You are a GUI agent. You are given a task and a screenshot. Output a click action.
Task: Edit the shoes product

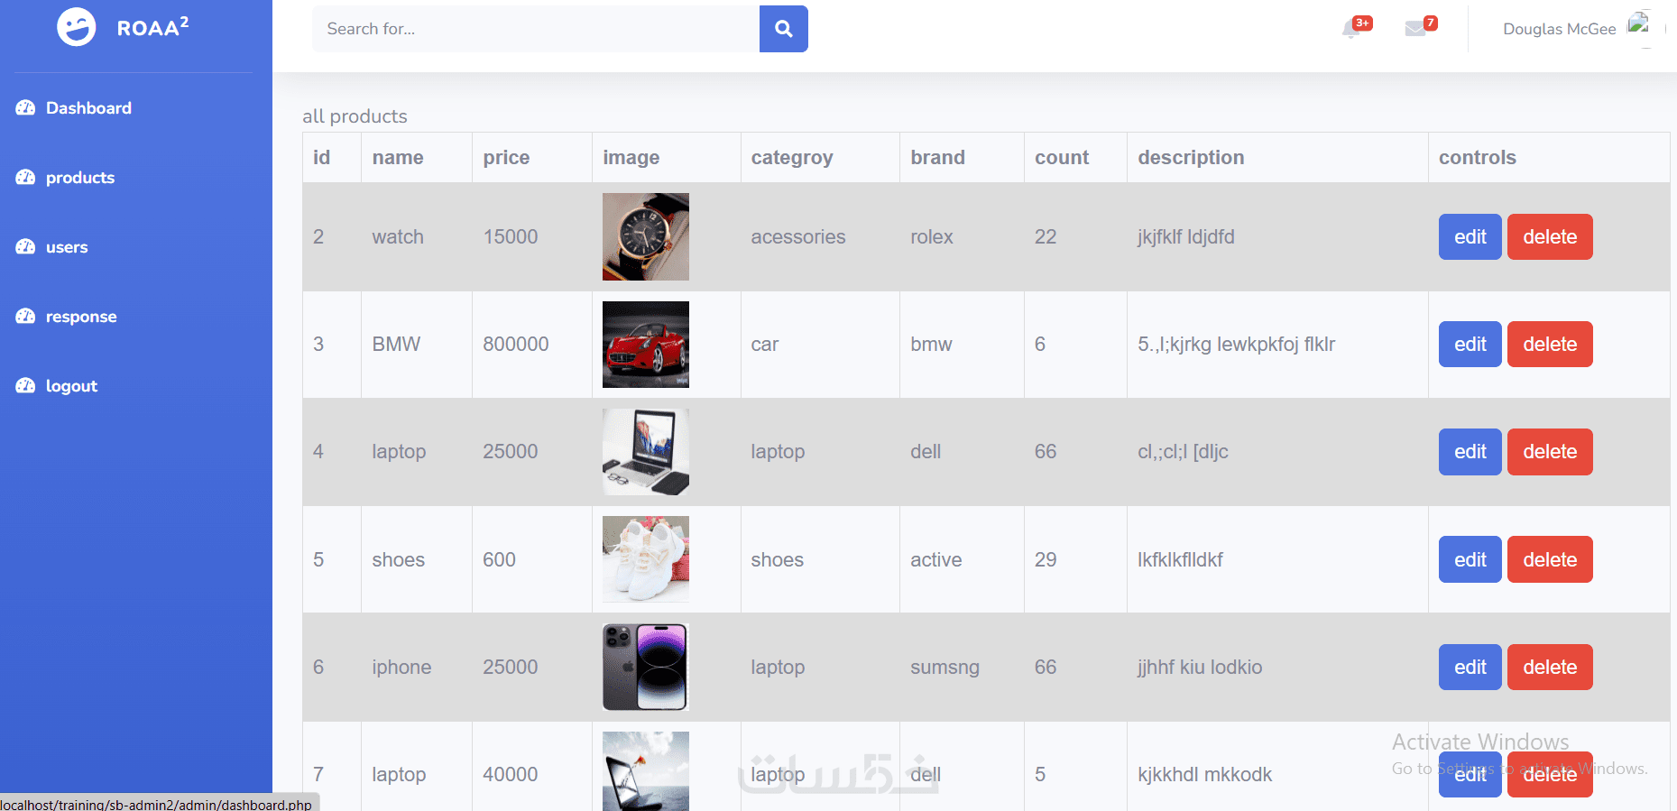1470,559
